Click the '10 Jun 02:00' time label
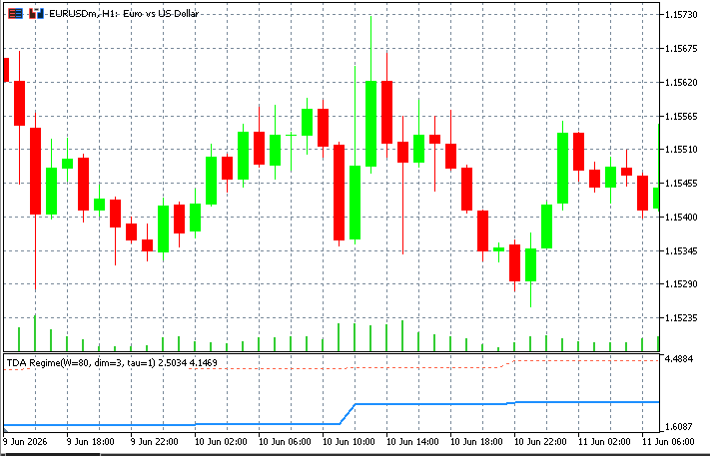The height and width of the screenshot is (456, 710). click(221, 441)
